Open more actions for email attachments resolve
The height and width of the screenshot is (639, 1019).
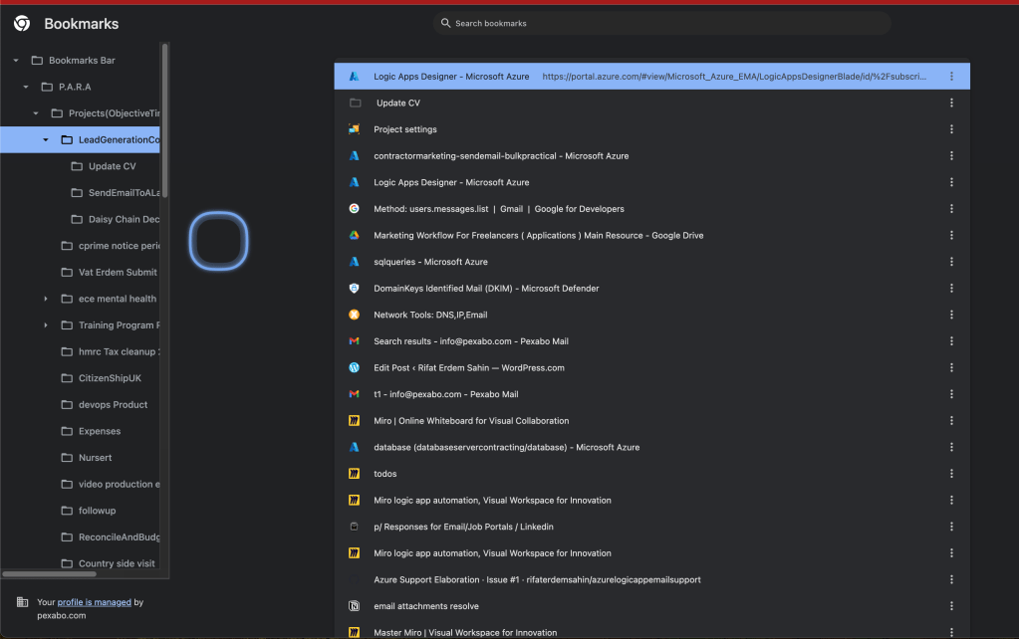pyautogui.click(x=951, y=606)
